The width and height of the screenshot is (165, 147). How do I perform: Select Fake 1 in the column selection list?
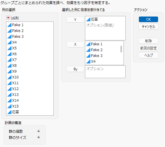[x=30, y=25]
